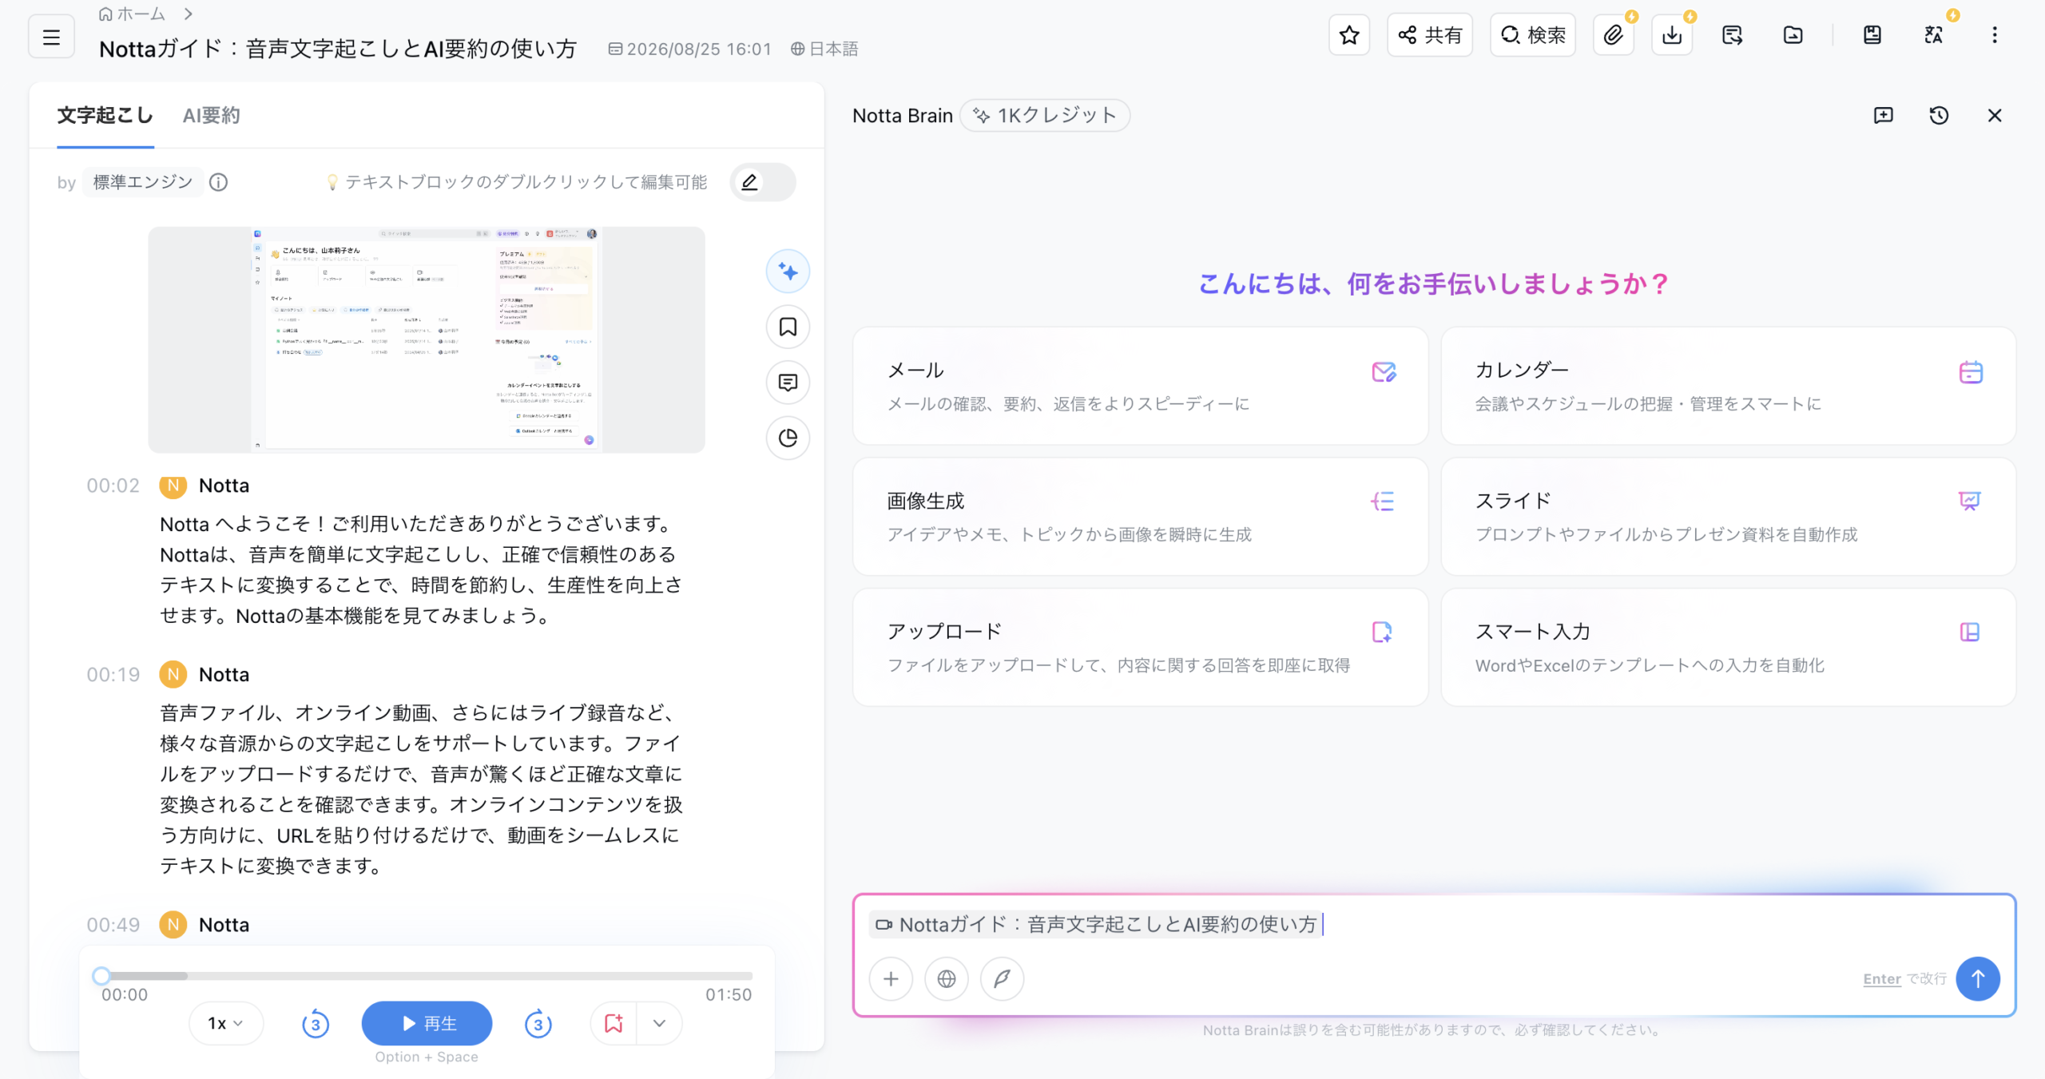The width and height of the screenshot is (2045, 1079).
Task: Click the move to folder icon
Action: tap(1793, 35)
